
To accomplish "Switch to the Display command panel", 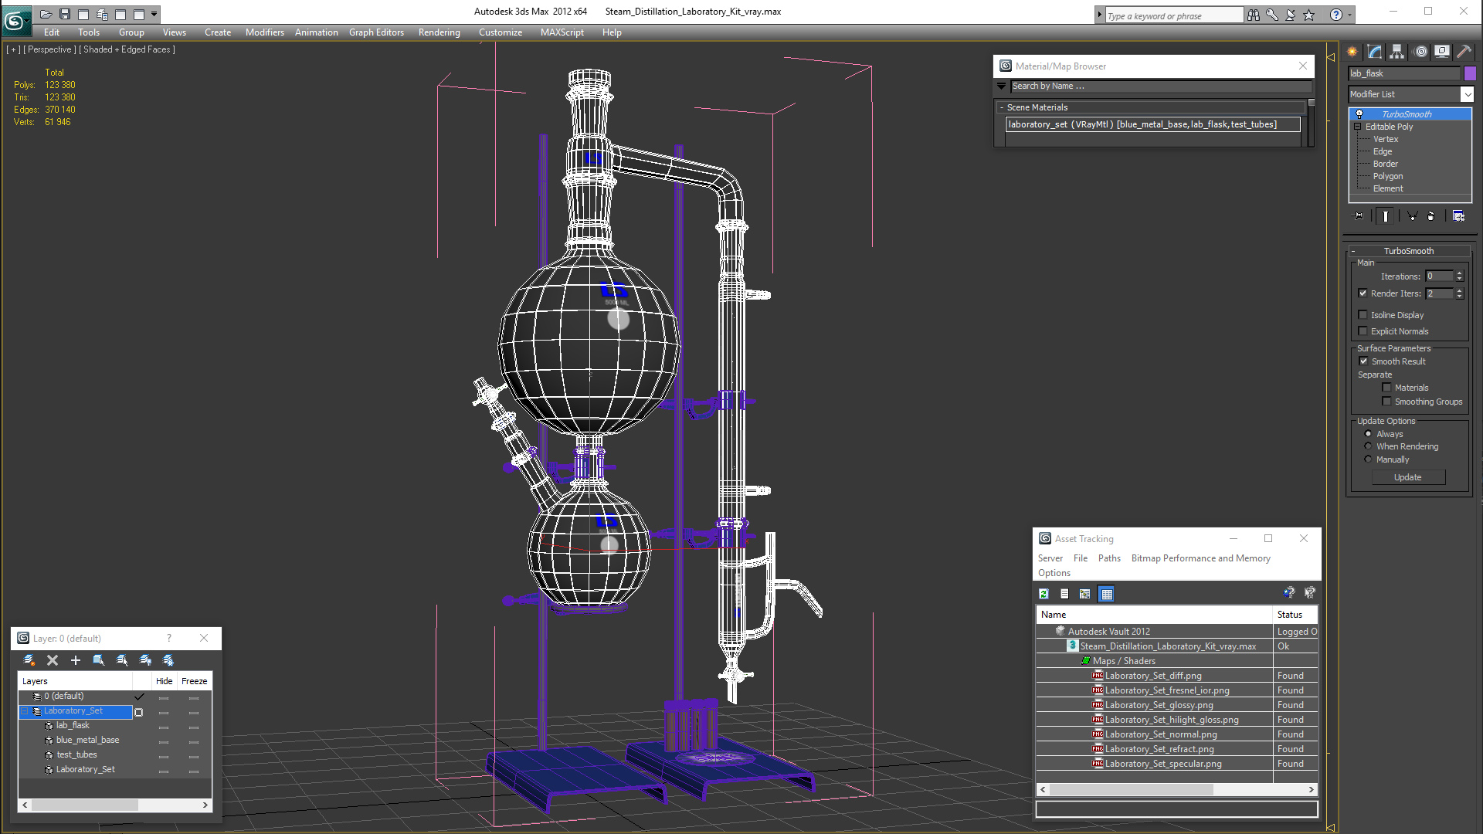I will pos(1441,52).
